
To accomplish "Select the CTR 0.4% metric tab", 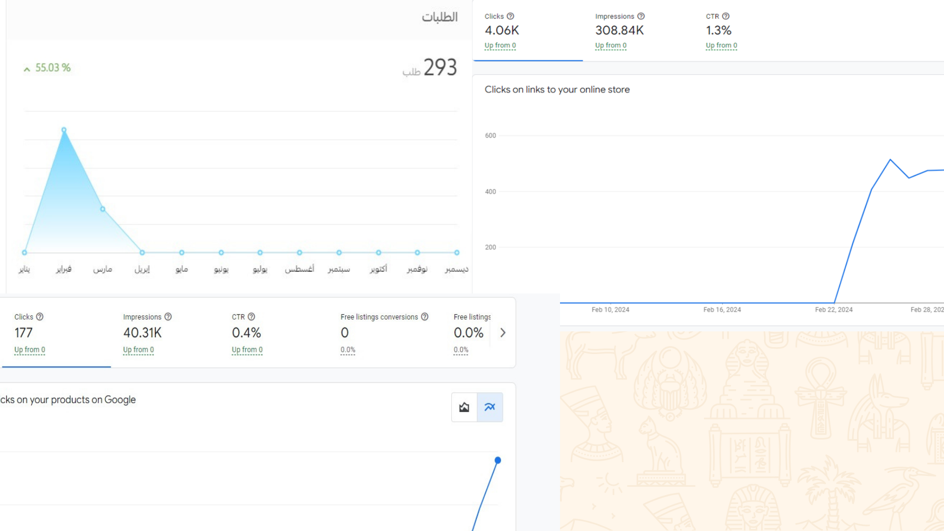I will tap(246, 333).
